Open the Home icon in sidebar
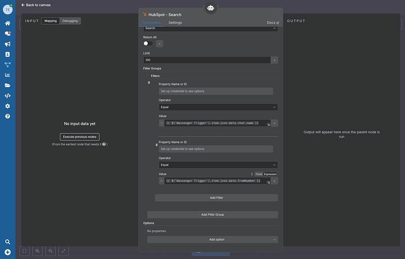The width and height of the screenshot is (405, 259). click(x=8, y=23)
